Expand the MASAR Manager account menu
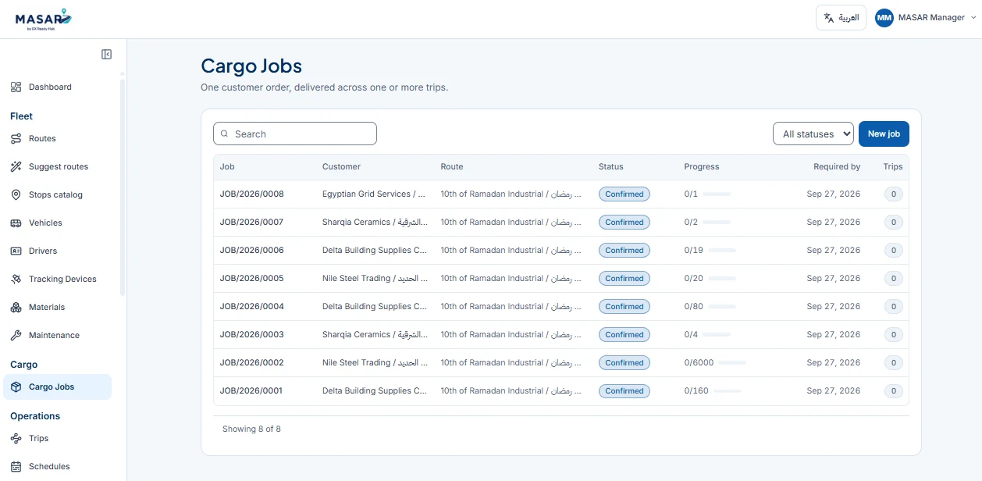Viewport: 982px width, 481px height. coord(926,18)
